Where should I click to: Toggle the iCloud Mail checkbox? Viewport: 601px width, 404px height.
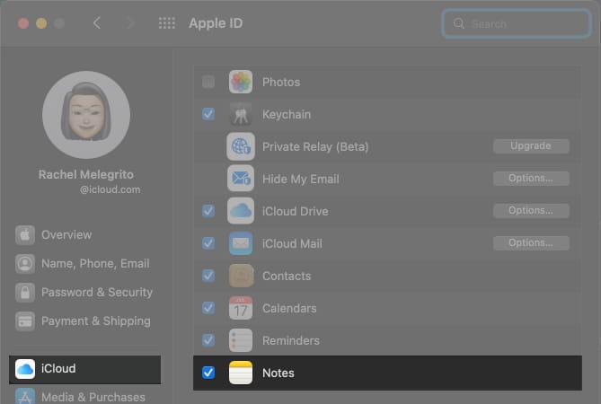(x=208, y=242)
